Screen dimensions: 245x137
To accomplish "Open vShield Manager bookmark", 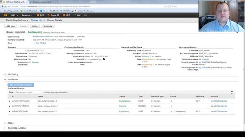I will click(x=67, y=11).
